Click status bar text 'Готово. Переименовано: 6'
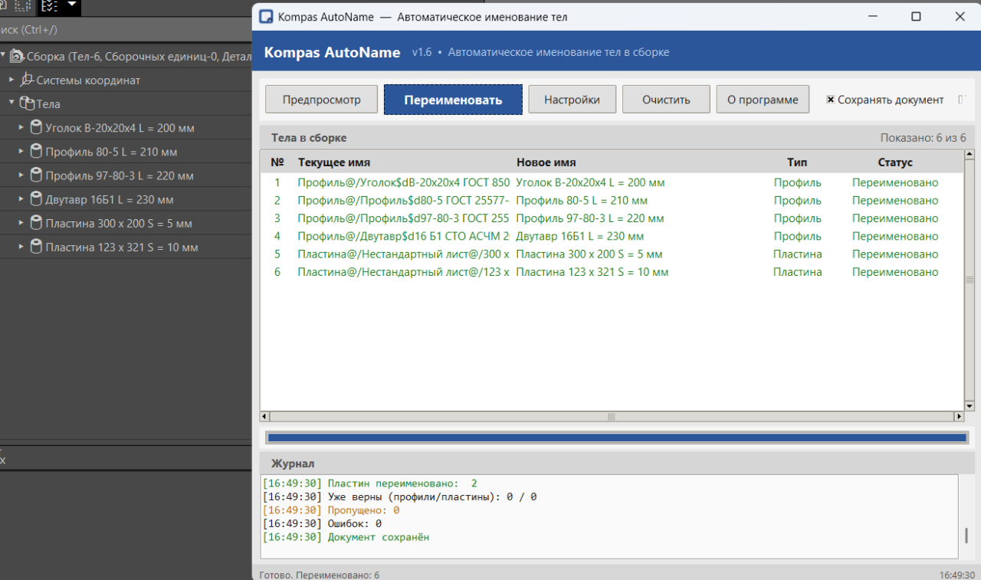The height and width of the screenshot is (580, 981). (320, 575)
